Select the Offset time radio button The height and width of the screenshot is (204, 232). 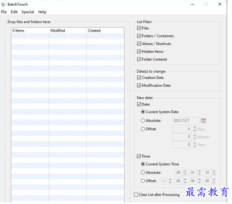pyautogui.click(x=143, y=181)
